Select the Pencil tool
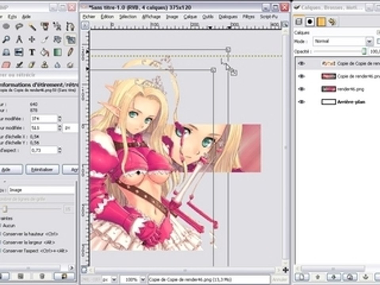Screen dimensions: 380x285 (x=70, y=52)
